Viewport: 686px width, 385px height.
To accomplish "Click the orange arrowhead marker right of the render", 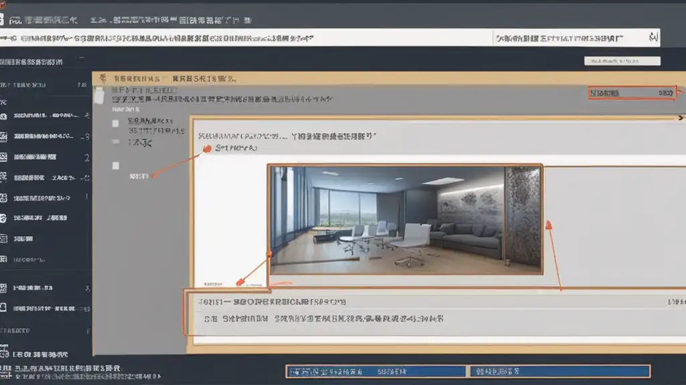I will [x=549, y=225].
